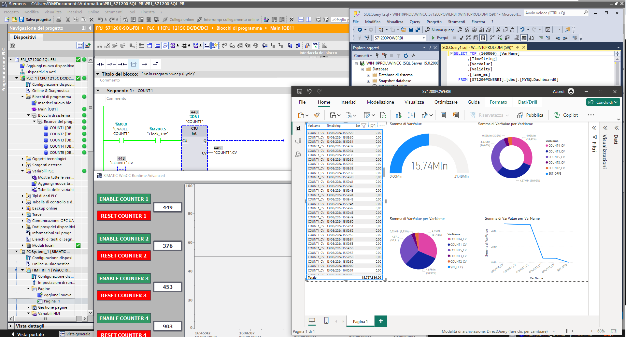626x337 pixels.
Task: Click RESET COUNTER 2 button in WinCC runtime
Action: (124, 256)
